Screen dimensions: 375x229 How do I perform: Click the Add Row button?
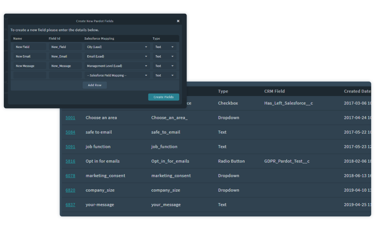pyautogui.click(x=95, y=85)
